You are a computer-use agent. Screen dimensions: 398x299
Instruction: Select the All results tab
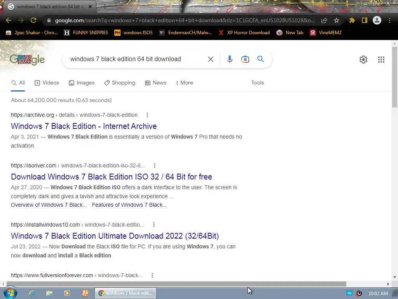18,83
